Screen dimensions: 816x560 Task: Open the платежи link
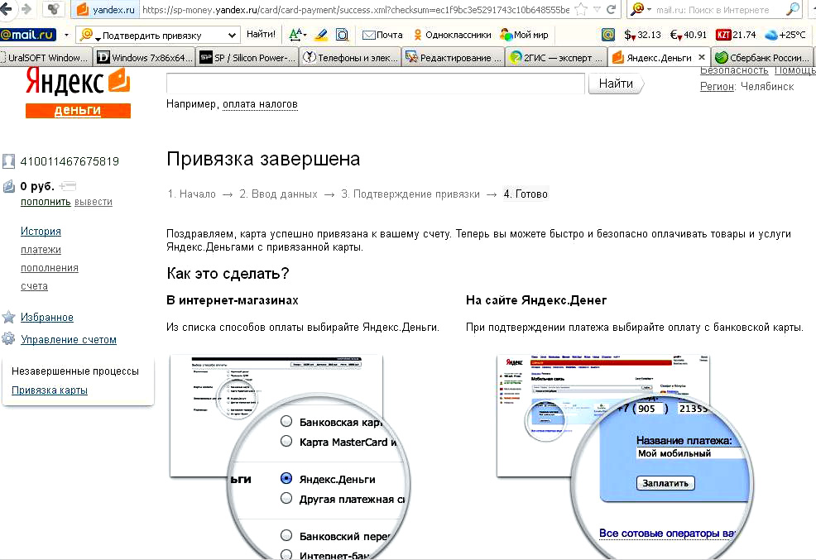(41, 250)
